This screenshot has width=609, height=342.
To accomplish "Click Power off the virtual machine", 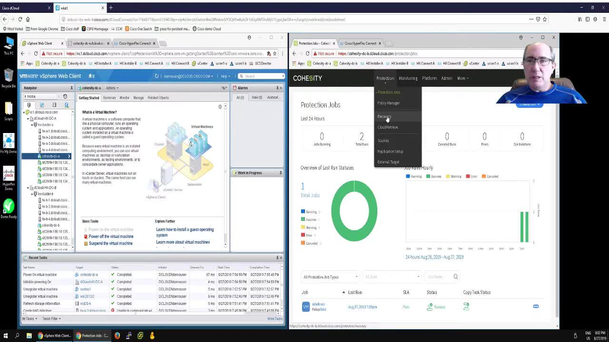I will click(111, 237).
